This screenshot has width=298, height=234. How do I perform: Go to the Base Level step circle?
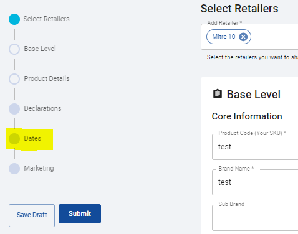click(14, 49)
